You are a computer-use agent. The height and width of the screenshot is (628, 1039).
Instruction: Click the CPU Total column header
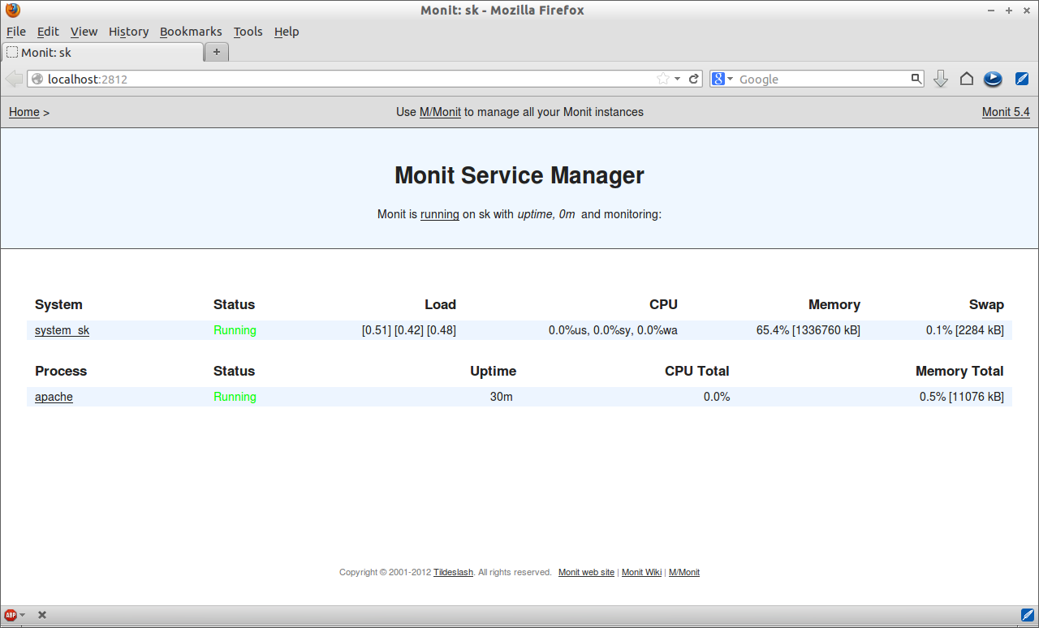click(x=697, y=371)
